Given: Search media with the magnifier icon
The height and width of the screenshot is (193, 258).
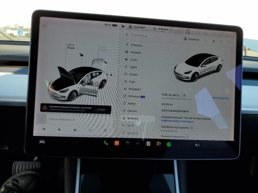Looking at the screenshot, I should (x=106, y=131).
